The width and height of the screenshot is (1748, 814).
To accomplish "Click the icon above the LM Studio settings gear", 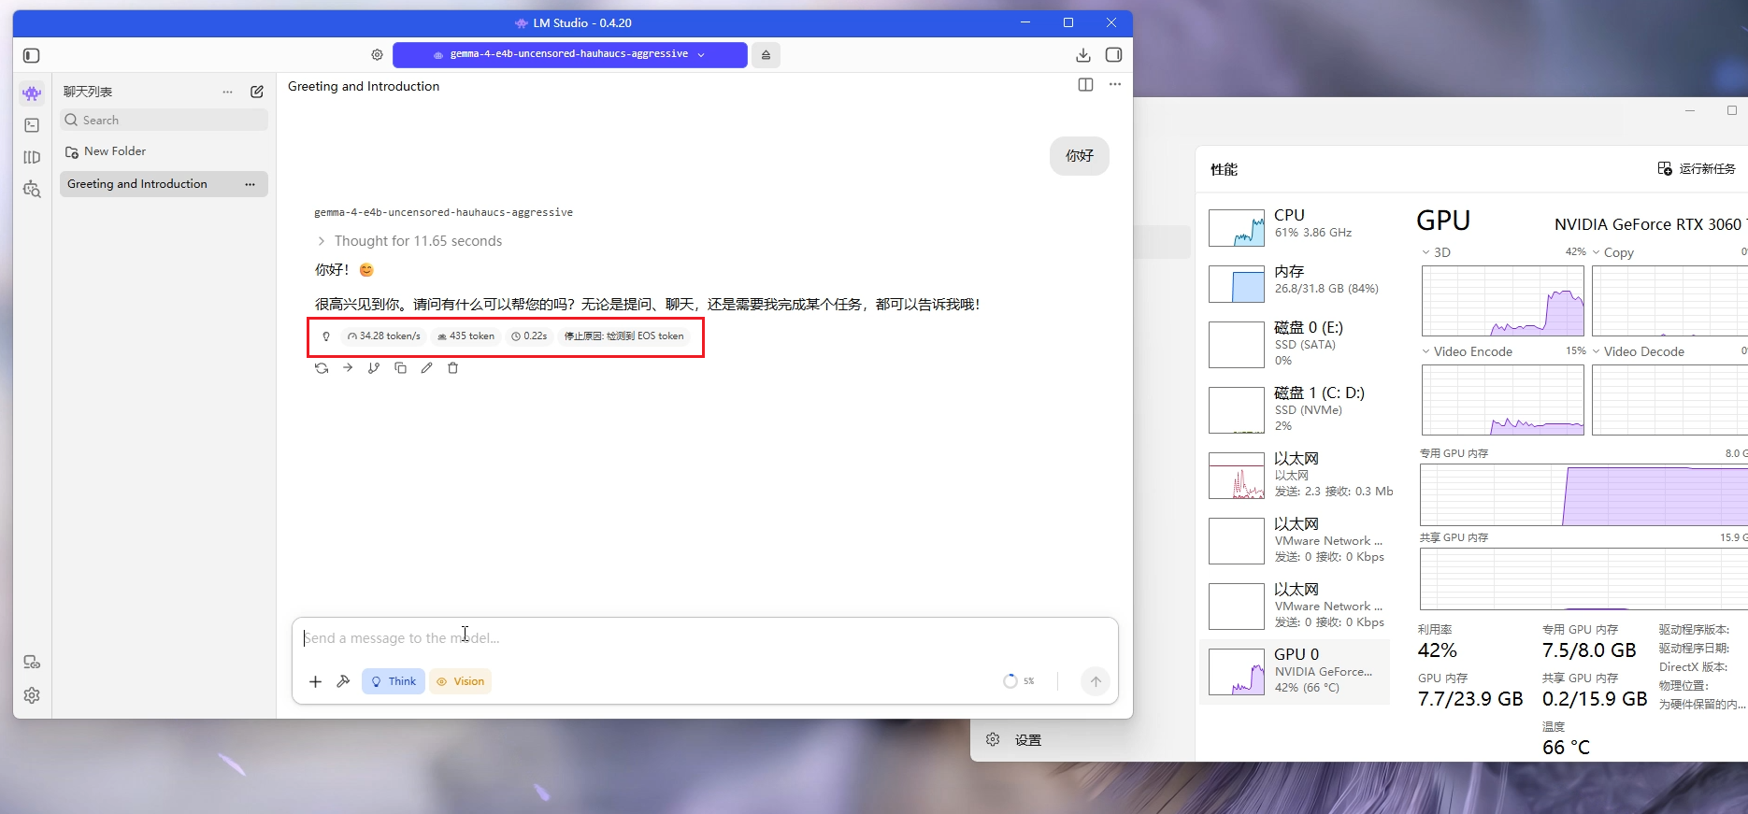I will click(32, 663).
